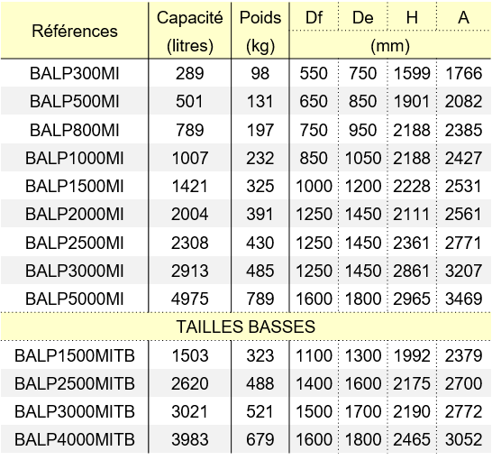The width and height of the screenshot is (492, 460).
Task: Select the Capacité (litres) header cell
Action: point(190,31)
